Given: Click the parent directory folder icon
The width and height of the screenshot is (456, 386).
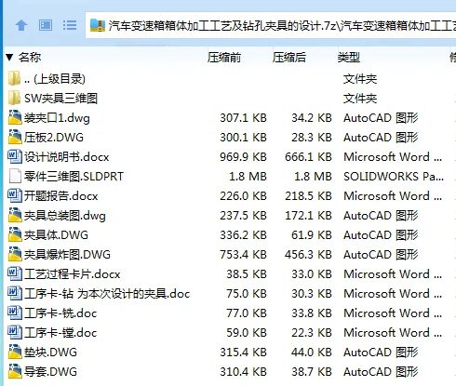Looking at the screenshot, I should pyautogui.click(x=14, y=78).
